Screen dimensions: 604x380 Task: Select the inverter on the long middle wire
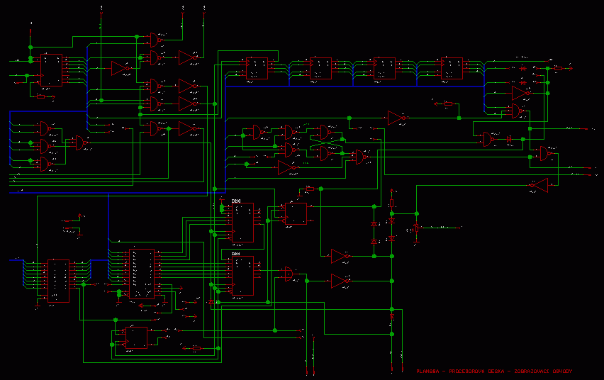[x=398, y=118]
